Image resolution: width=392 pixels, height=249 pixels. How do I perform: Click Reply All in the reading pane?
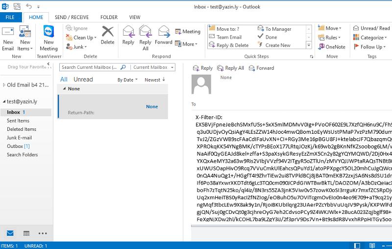(x=230, y=68)
